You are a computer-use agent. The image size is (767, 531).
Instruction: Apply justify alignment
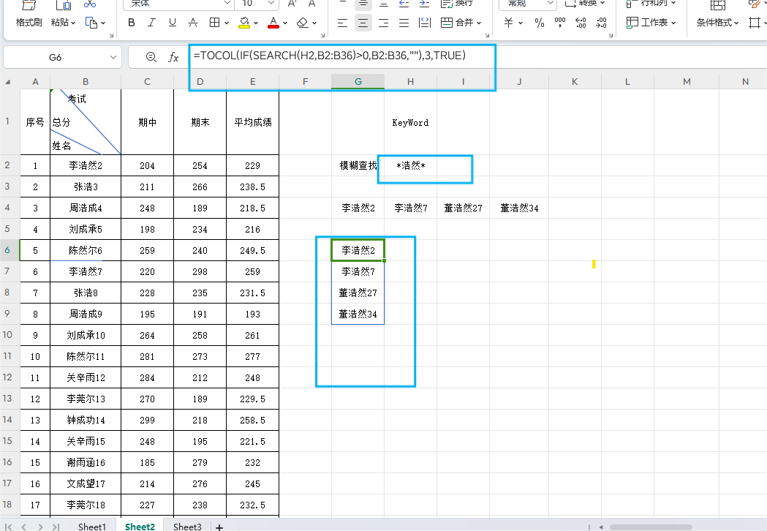404,23
